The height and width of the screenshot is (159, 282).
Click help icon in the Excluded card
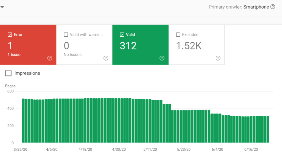[x=218, y=58]
